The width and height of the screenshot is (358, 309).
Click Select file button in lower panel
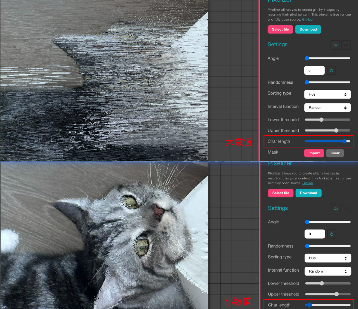coord(281,193)
